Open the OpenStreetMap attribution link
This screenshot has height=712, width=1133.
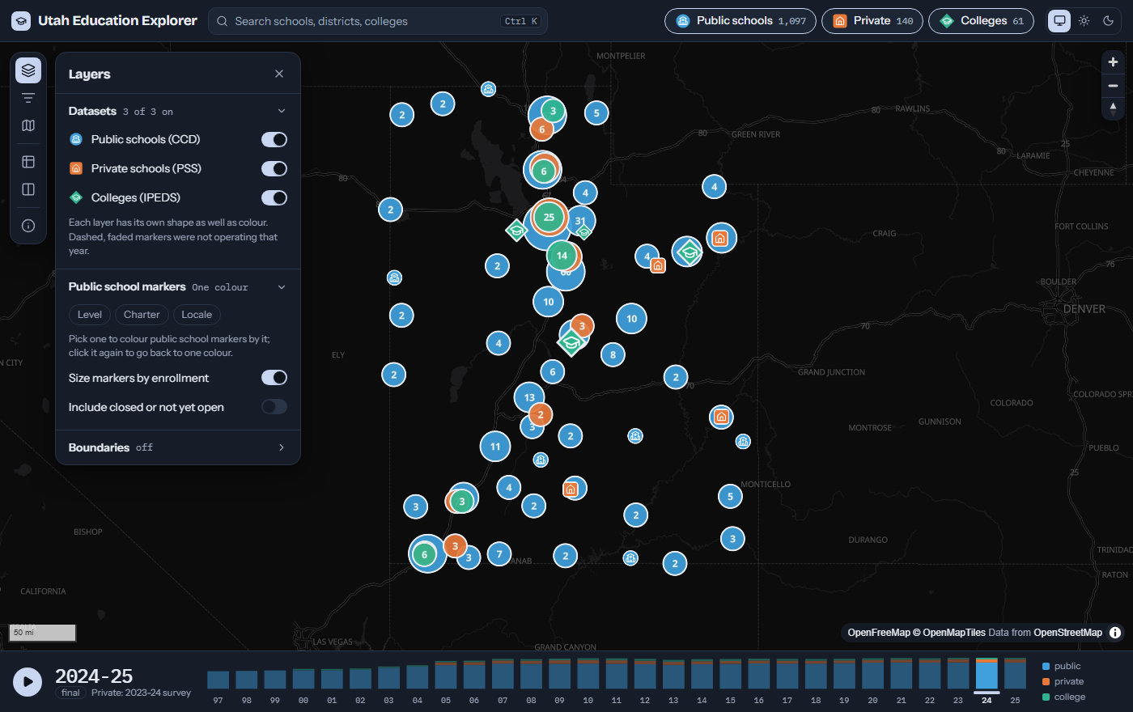[1067, 633]
